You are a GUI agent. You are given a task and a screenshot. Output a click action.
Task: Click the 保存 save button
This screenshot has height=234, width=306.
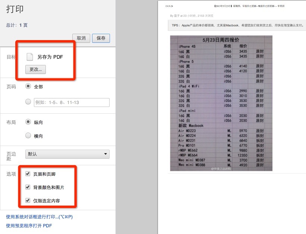pos(101,38)
